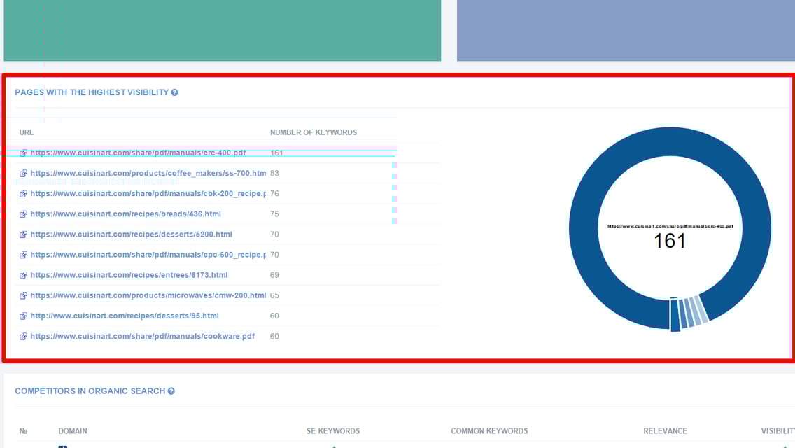
Task: Click external-link icon beside recipes/entrees/6173.html
Action: pyautogui.click(x=23, y=274)
